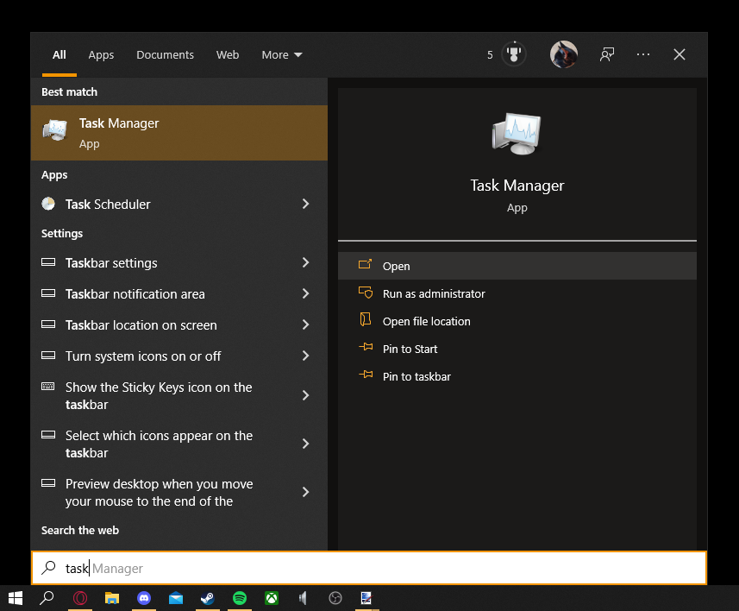Screen dimensions: 739x611
Task: Click the speaker icon on taskbar
Action: coord(303,598)
